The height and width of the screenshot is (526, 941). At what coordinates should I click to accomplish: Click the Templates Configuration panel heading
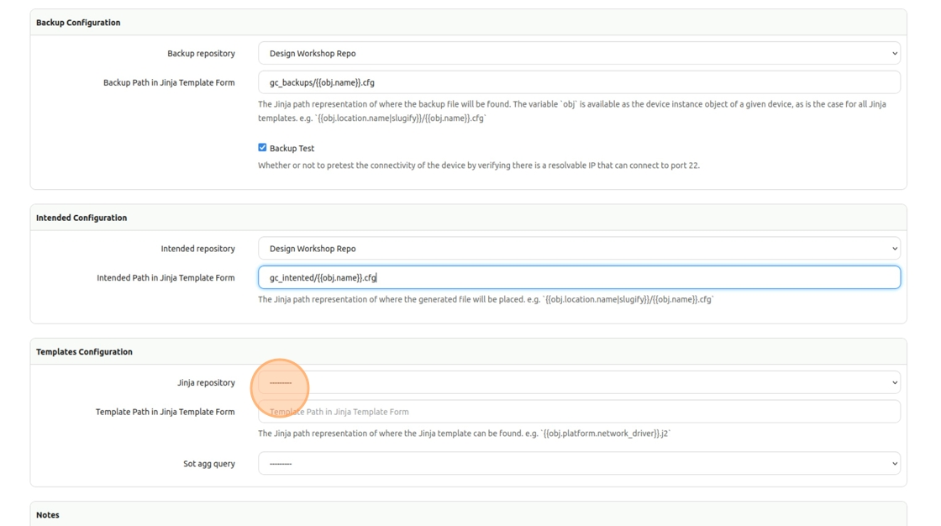click(84, 351)
